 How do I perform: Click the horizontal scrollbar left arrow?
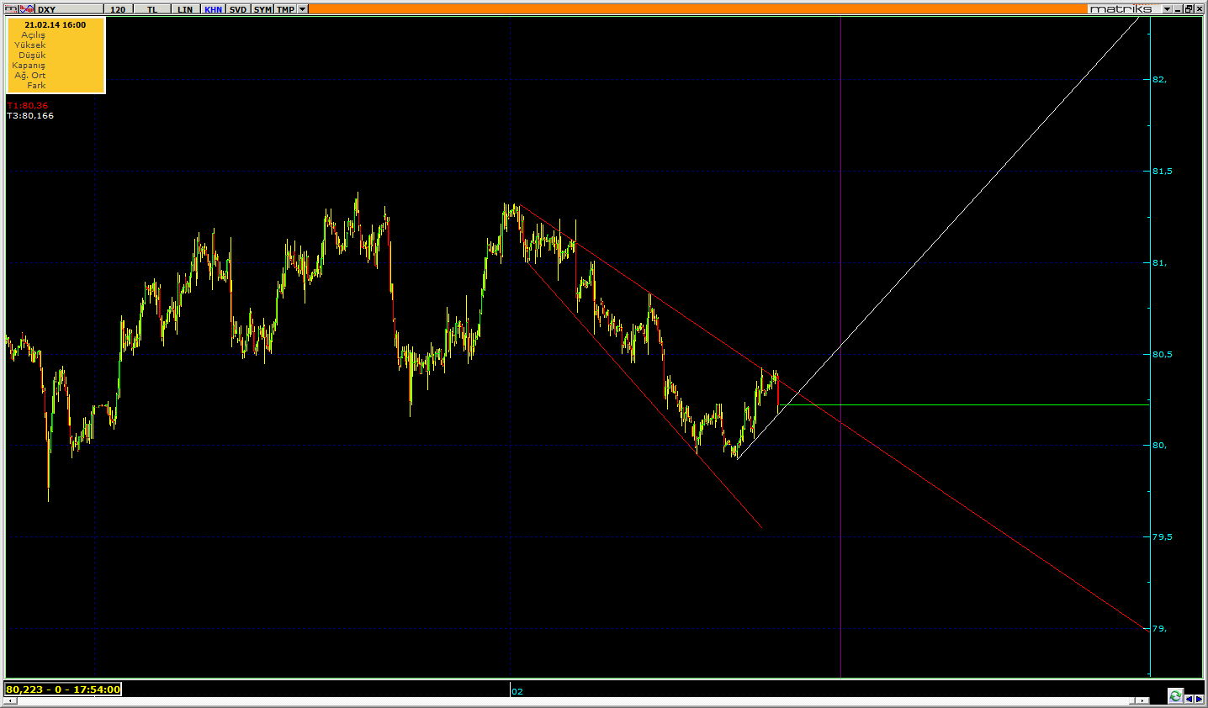[x=9, y=700]
